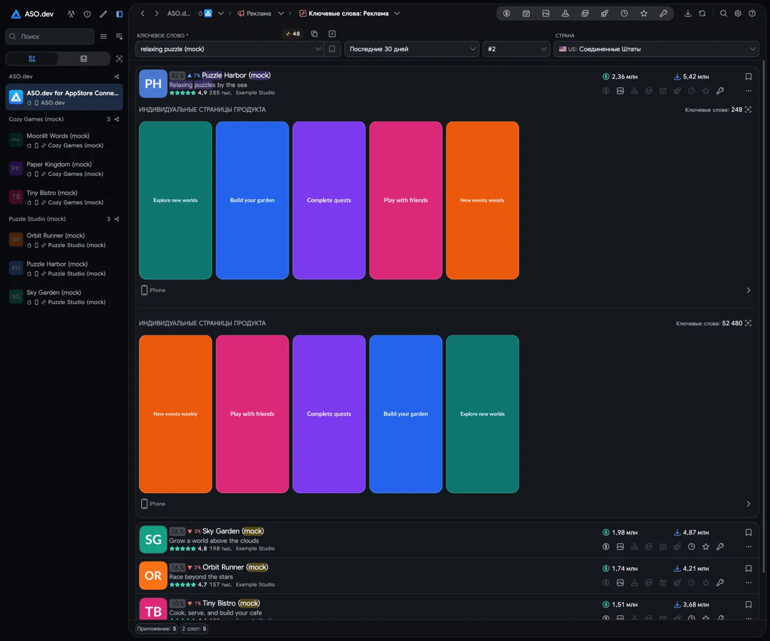Select Orbit Runner (mock) in sidebar

(64, 240)
